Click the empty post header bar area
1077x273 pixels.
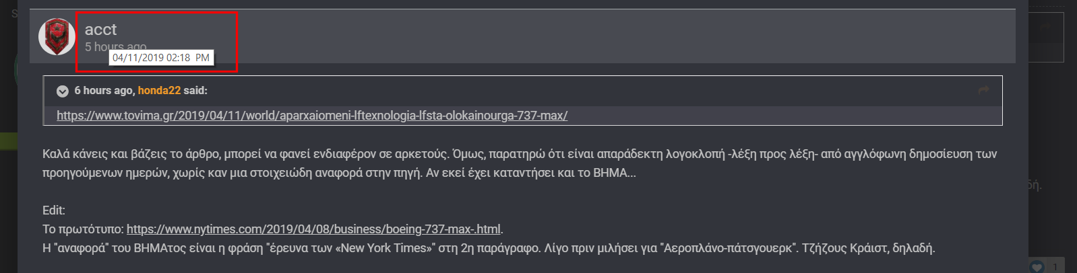(x=607, y=36)
